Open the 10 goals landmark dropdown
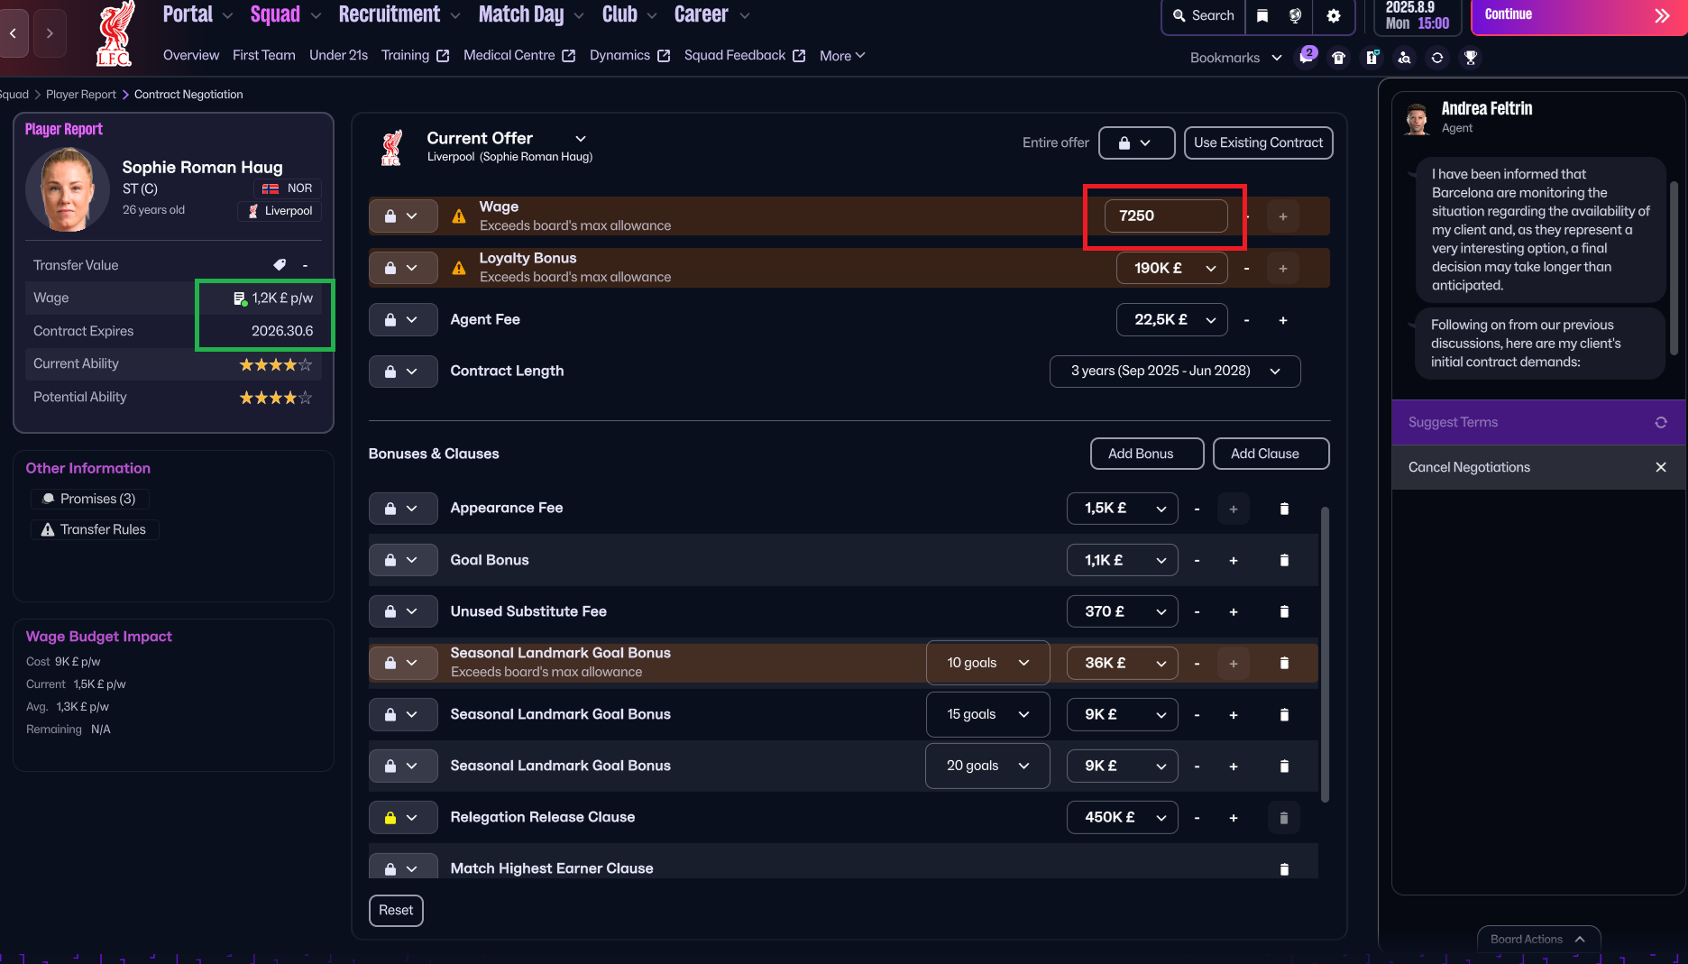The width and height of the screenshot is (1688, 964). (987, 663)
